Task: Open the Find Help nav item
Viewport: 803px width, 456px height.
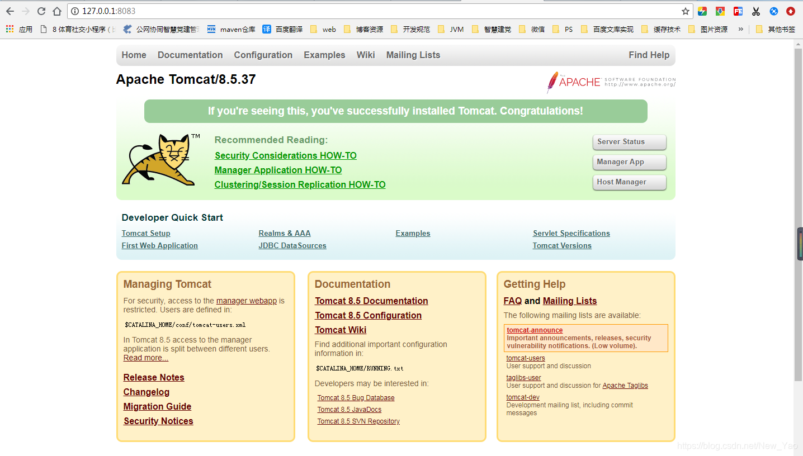Action: pyautogui.click(x=649, y=55)
